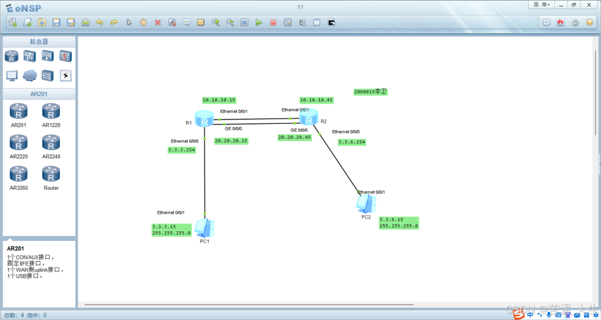This screenshot has height=320, width=601.
Task: Click PC1's 3.3.3.15 address note
Action: pyautogui.click(x=172, y=230)
